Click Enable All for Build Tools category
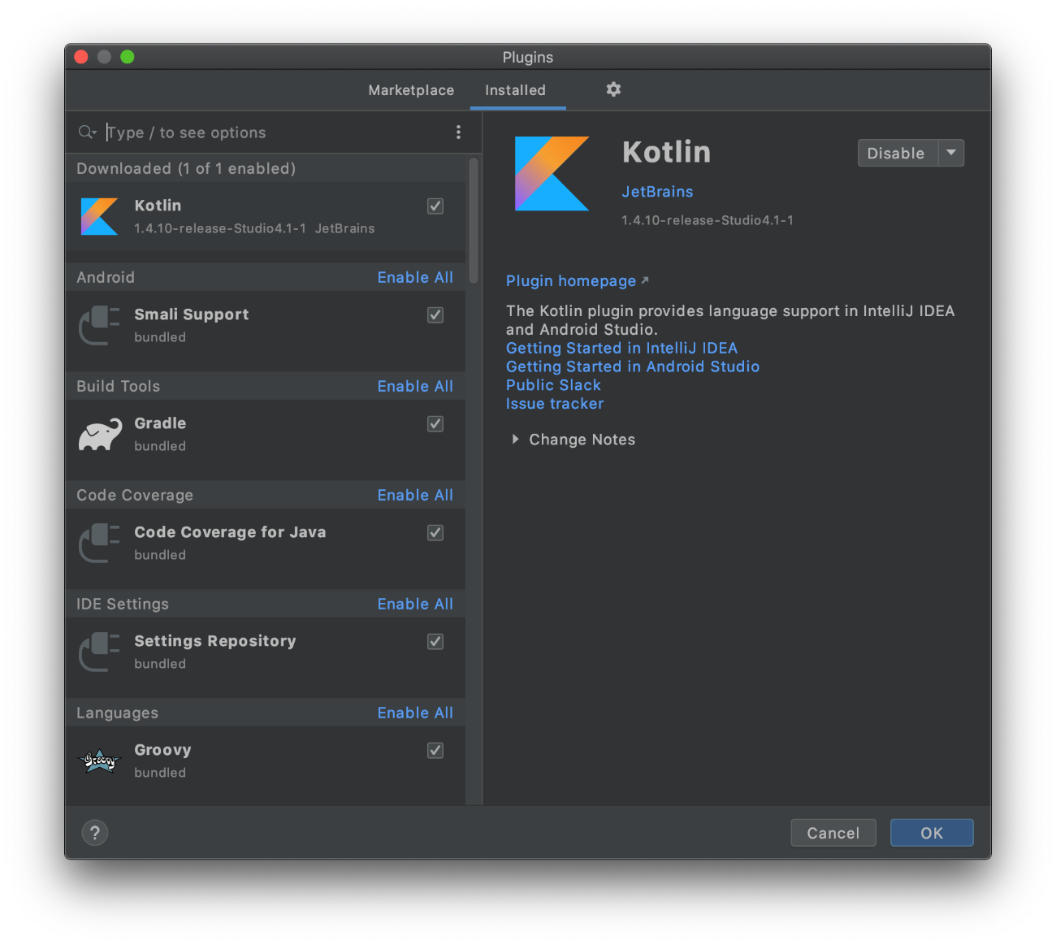1056x945 pixels. 415,386
